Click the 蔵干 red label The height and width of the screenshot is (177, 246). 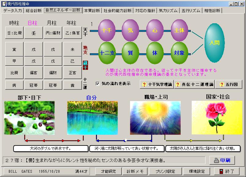click(x=85, y=65)
